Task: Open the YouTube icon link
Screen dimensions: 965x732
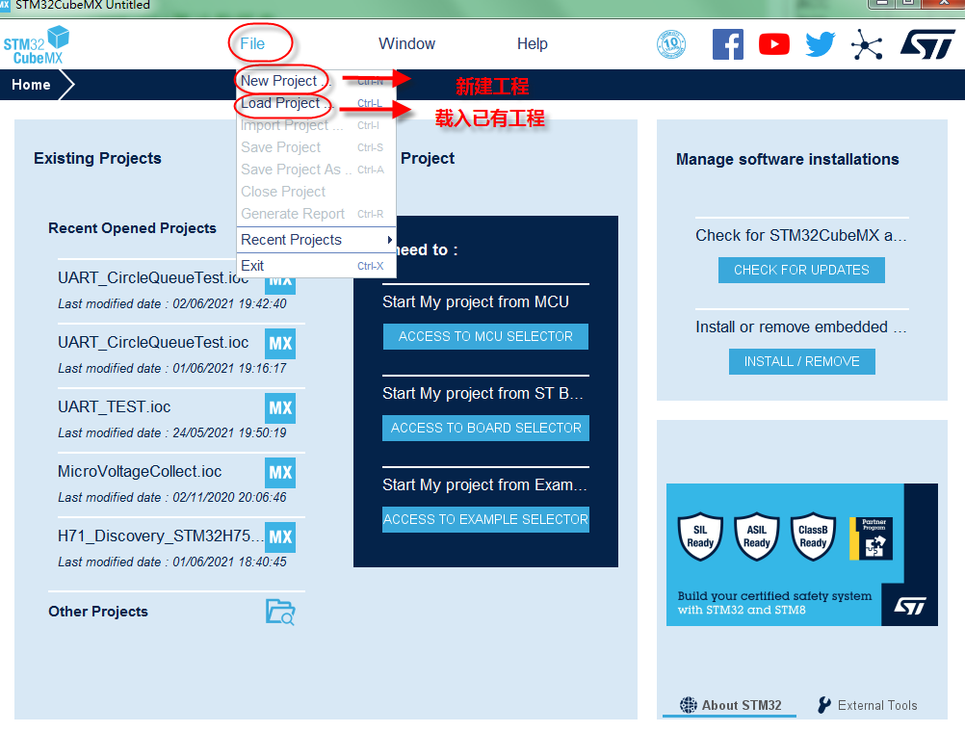Action: point(773,44)
